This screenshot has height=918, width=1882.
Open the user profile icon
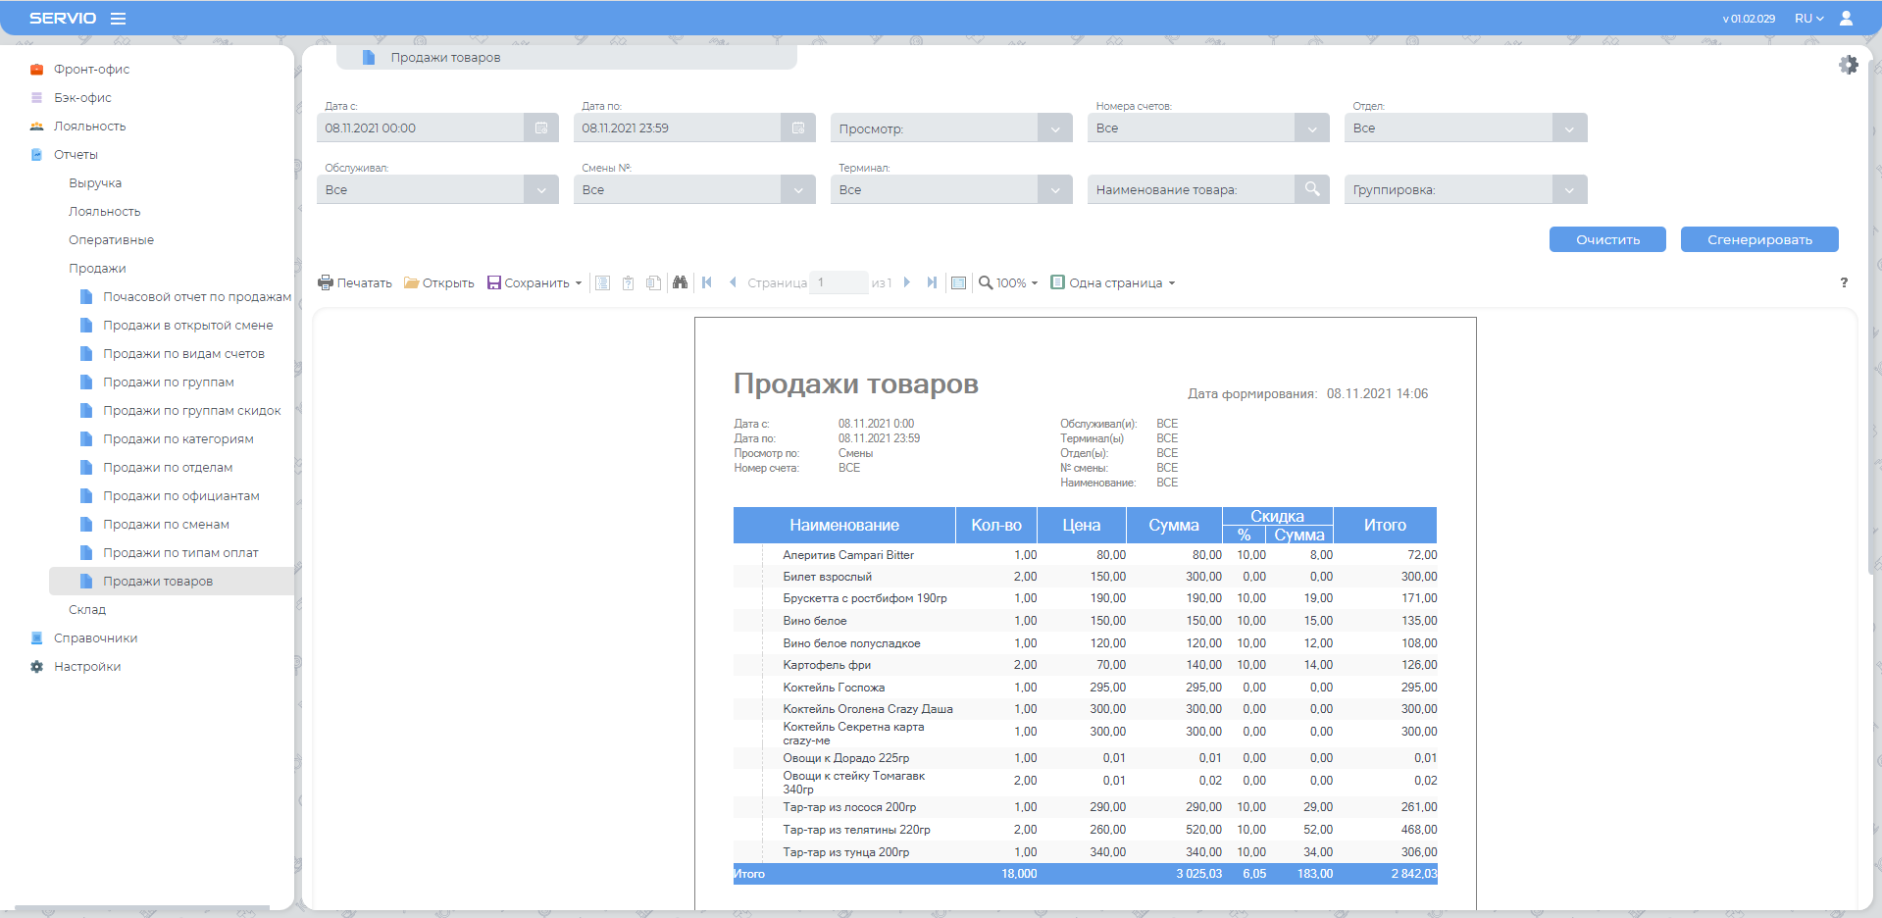click(1846, 19)
